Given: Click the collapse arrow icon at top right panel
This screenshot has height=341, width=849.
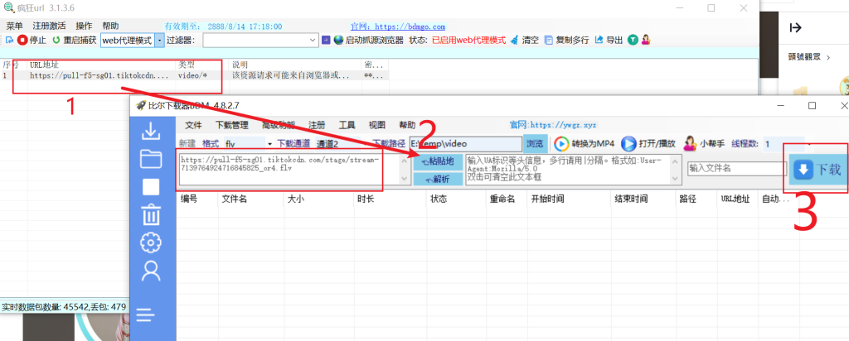Looking at the screenshot, I should [795, 28].
